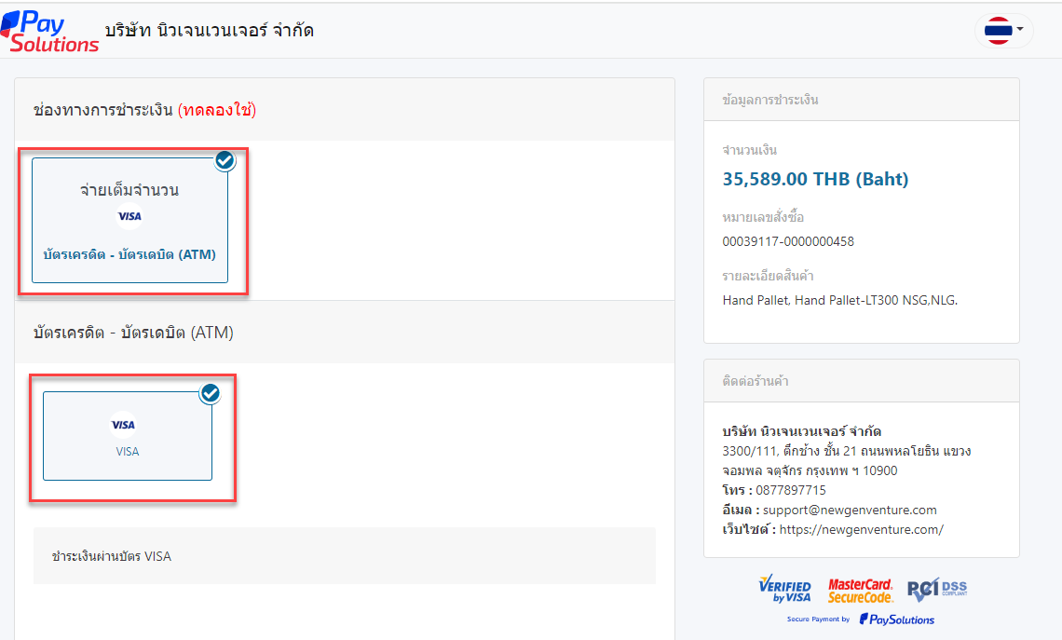This screenshot has width=1062, height=640.
Task: Click the Pay Solutions logo
Action: pos(50,31)
